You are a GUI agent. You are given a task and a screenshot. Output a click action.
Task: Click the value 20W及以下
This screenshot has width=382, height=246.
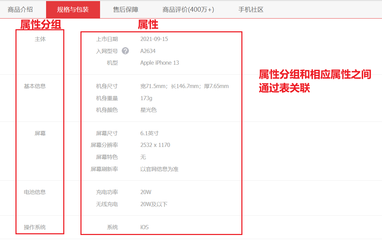(154, 204)
